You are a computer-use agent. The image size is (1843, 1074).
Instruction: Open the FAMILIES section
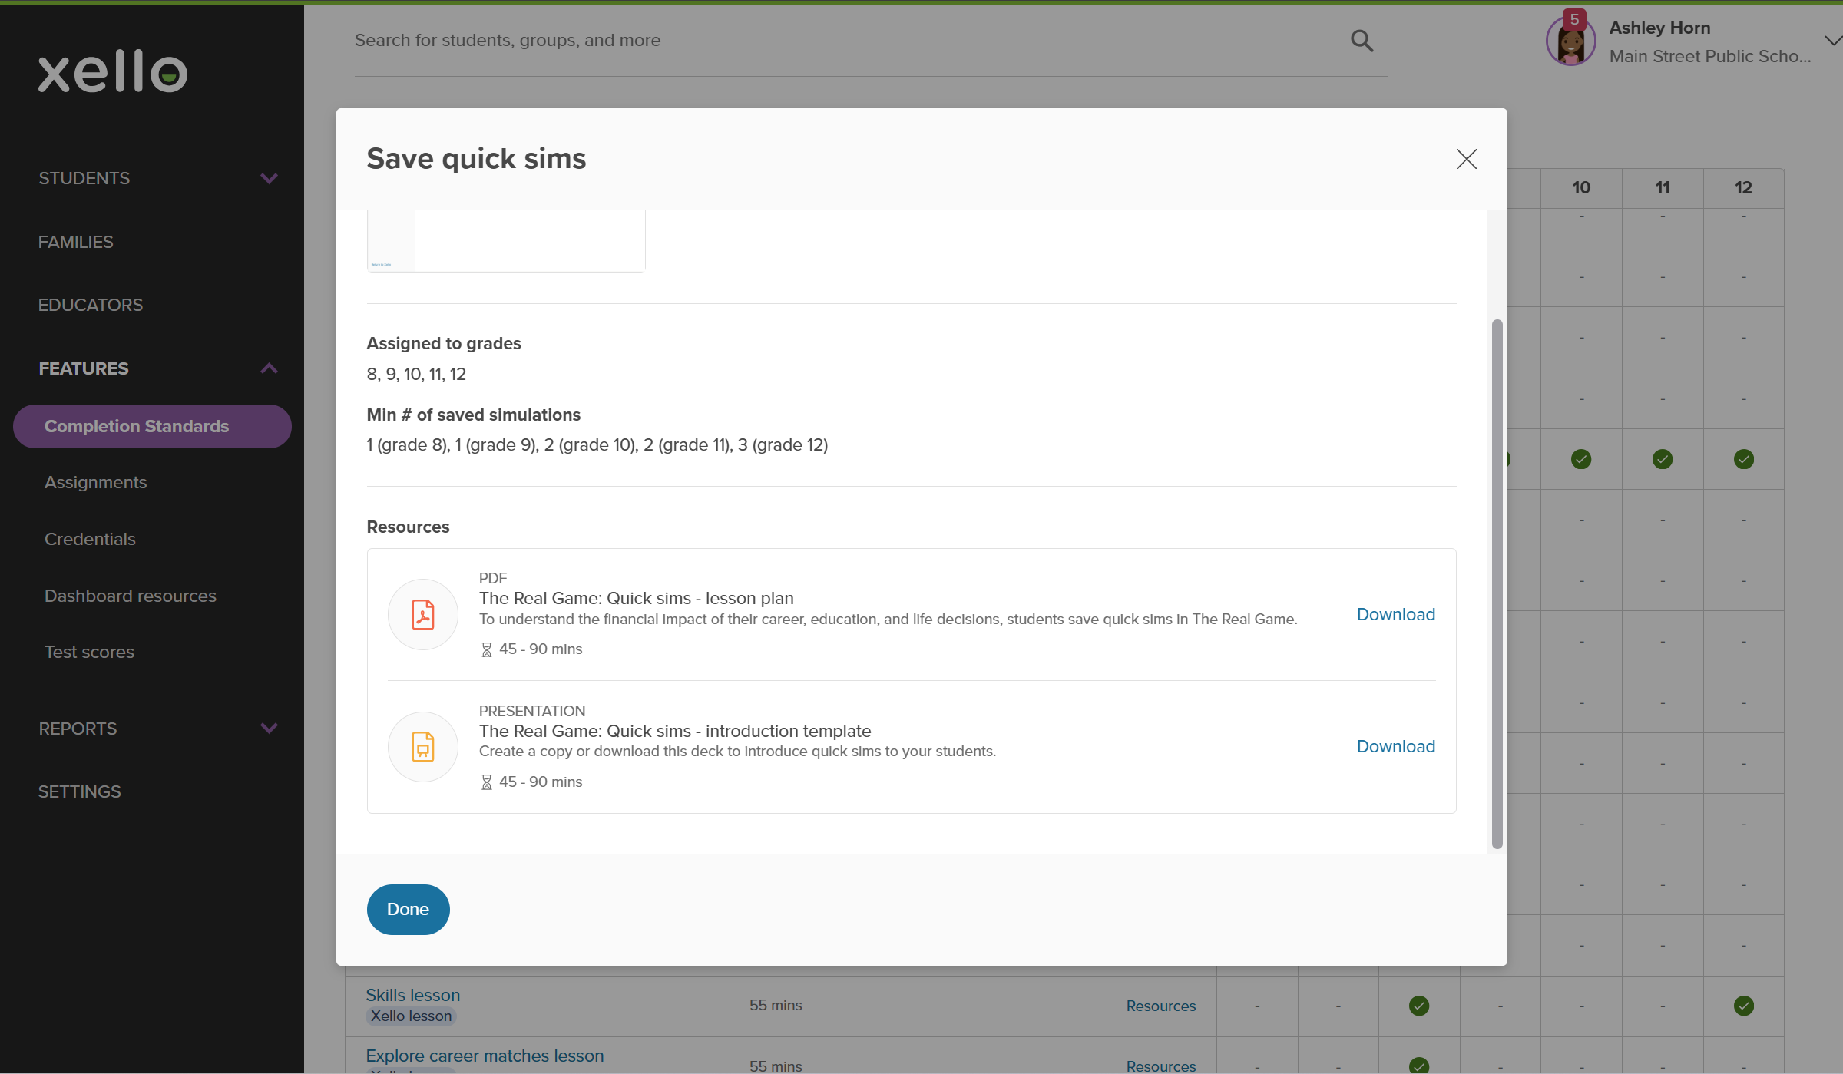[75, 241]
